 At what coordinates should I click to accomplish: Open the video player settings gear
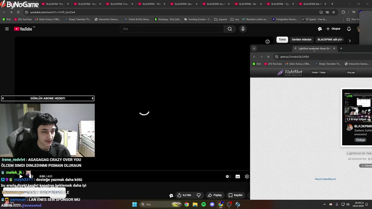[x=247, y=176]
